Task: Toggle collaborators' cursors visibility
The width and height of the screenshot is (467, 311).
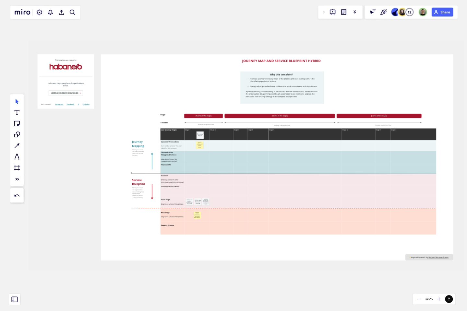Action: (x=373, y=12)
